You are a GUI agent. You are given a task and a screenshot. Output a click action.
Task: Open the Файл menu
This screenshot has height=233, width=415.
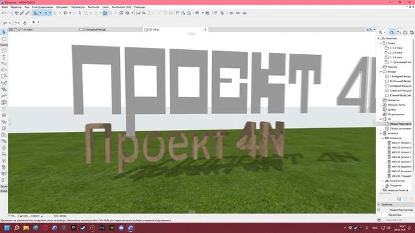pyautogui.click(x=5, y=7)
